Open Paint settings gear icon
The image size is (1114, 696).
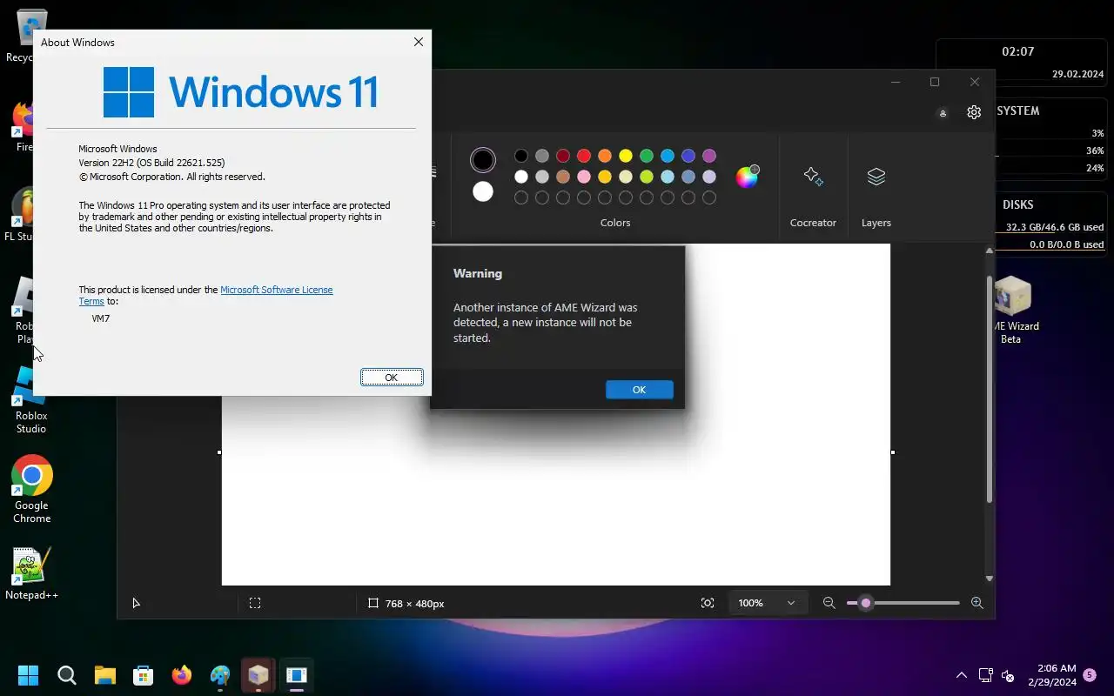(x=974, y=112)
